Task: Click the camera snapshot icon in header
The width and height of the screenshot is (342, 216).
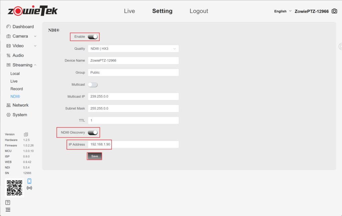Action: [334, 11]
